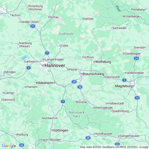
Task: Click the Hildesheim city marker
Action: click(x=54, y=83)
